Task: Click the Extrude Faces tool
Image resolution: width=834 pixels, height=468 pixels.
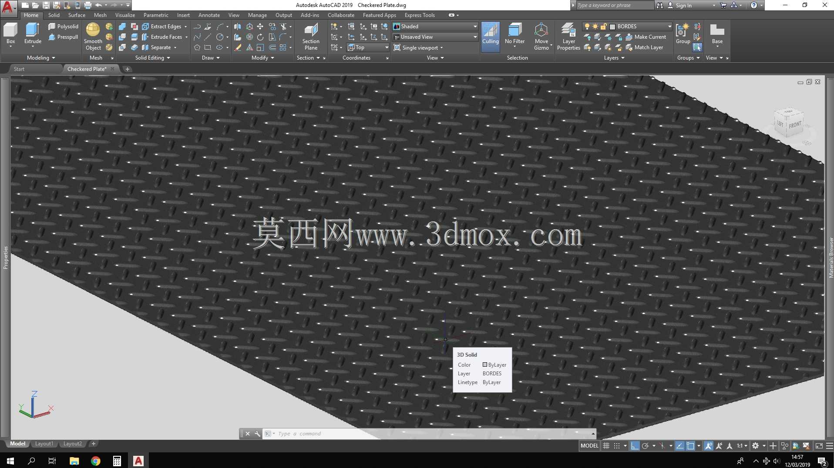Action: (165, 37)
